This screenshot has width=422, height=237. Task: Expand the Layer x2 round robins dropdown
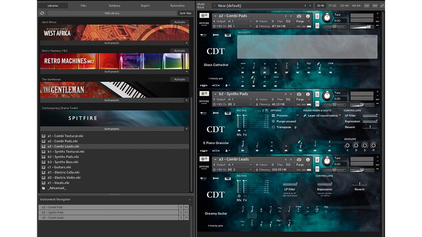(322, 116)
